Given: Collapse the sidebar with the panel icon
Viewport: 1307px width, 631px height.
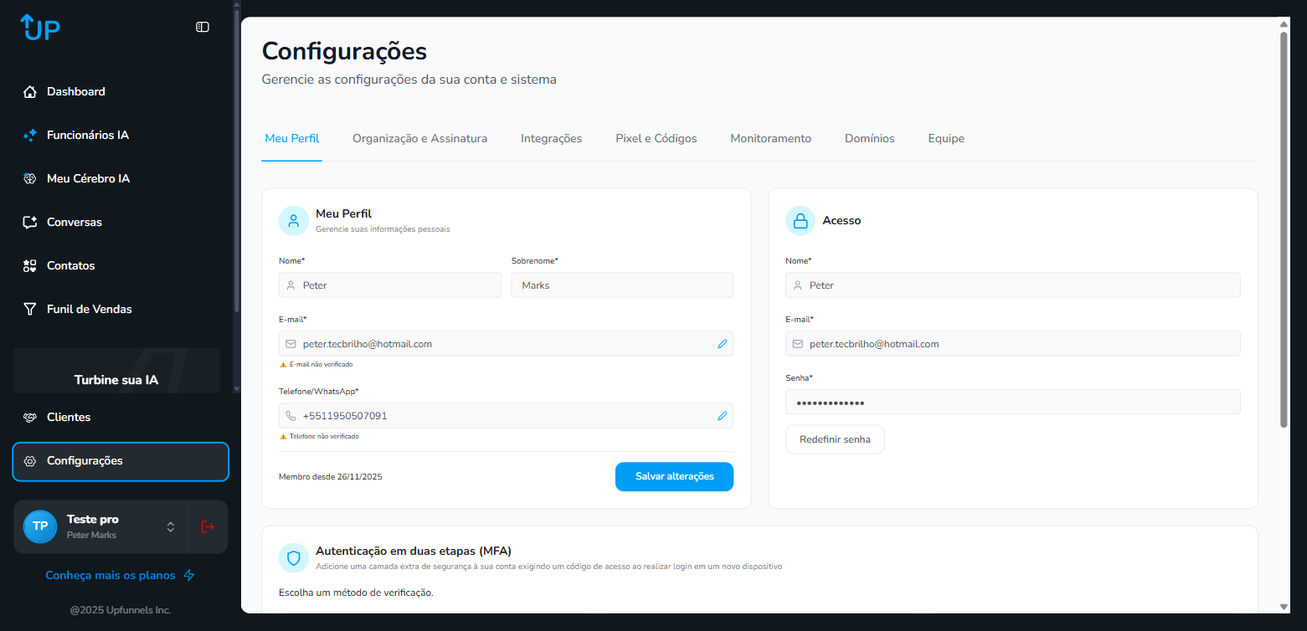Looking at the screenshot, I should coord(203,27).
